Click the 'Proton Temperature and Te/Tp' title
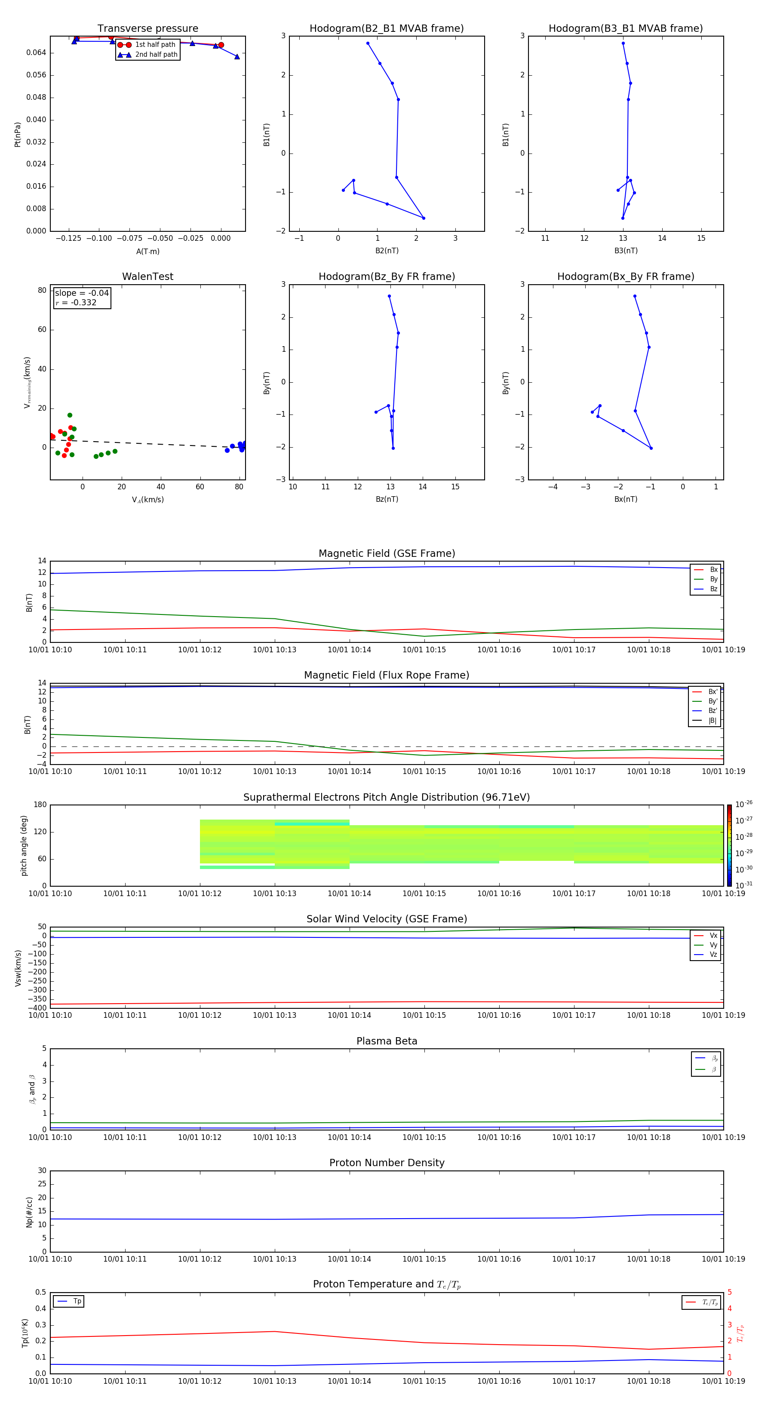This screenshot has width=774, height=1419. [387, 1284]
